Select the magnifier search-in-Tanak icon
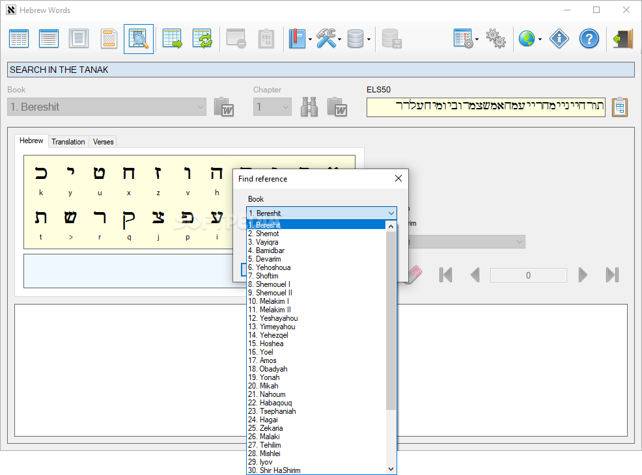 [x=139, y=39]
